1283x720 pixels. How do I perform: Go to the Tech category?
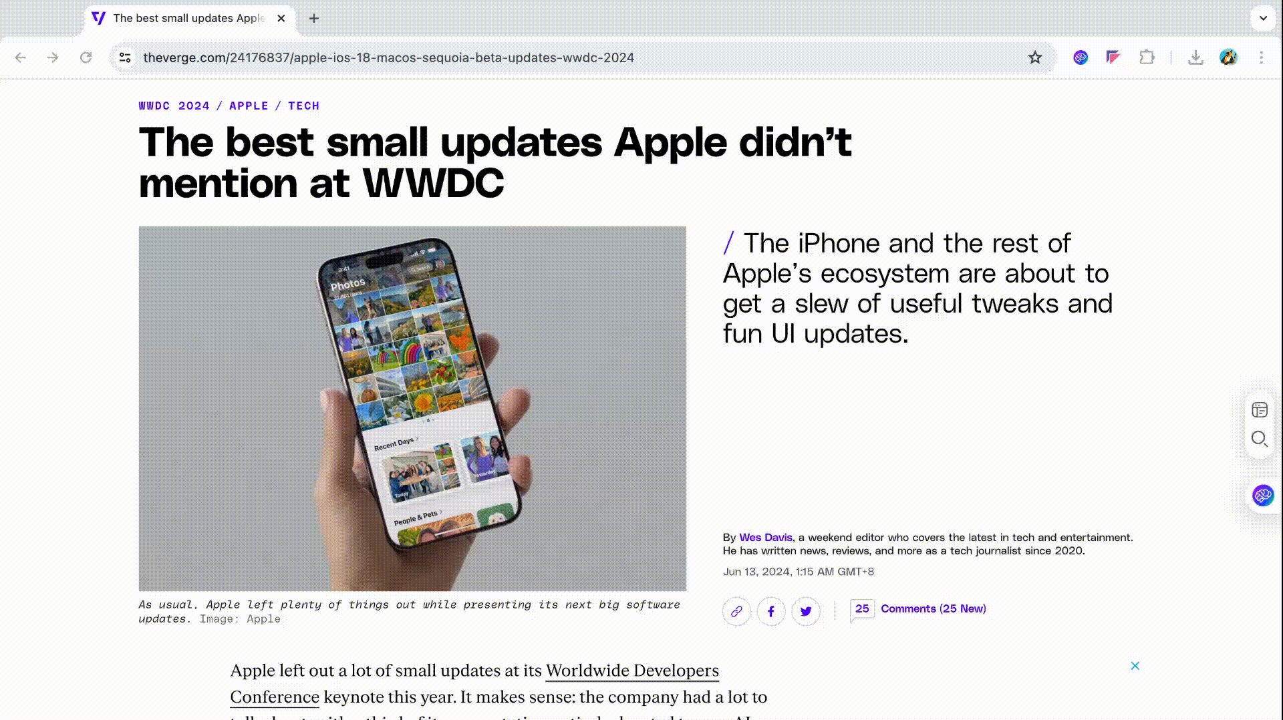pos(304,106)
